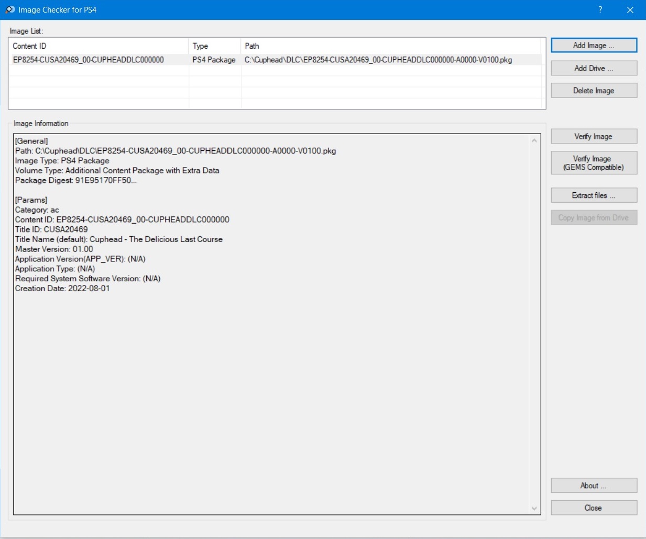Close the window with the X button
Viewport: 646px width, 539px height.
(630, 9)
